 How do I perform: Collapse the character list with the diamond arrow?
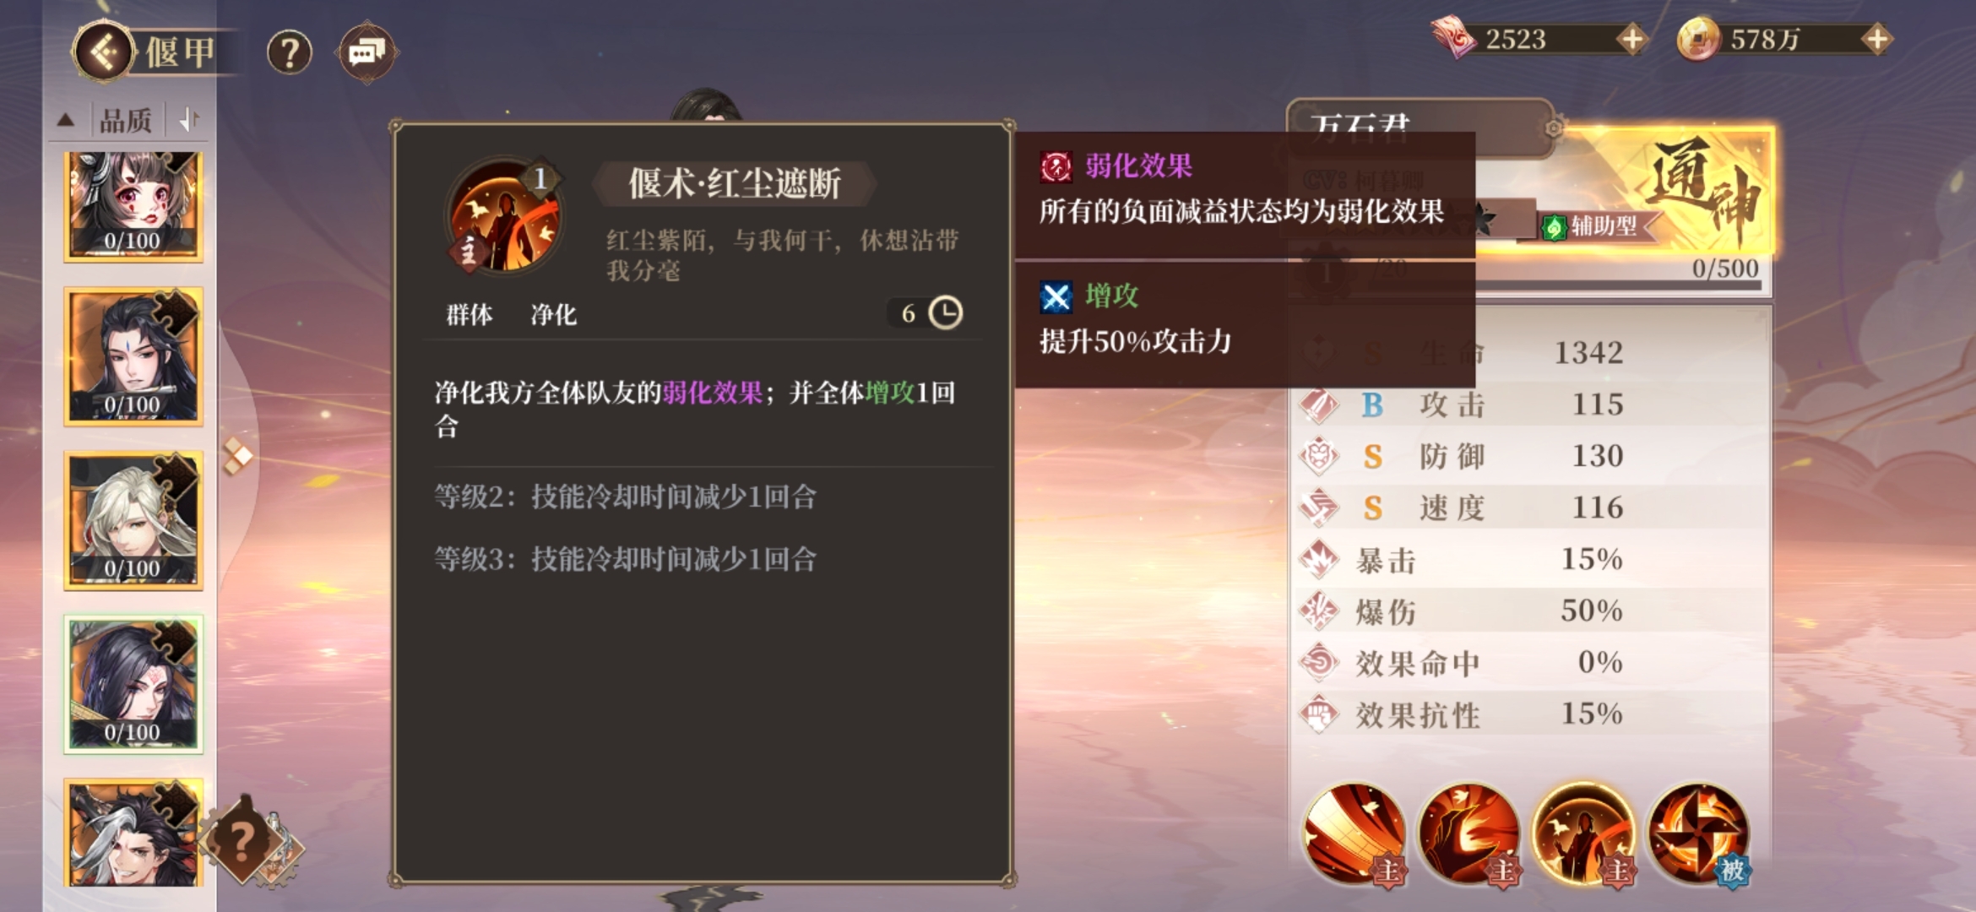(x=237, y=456)
